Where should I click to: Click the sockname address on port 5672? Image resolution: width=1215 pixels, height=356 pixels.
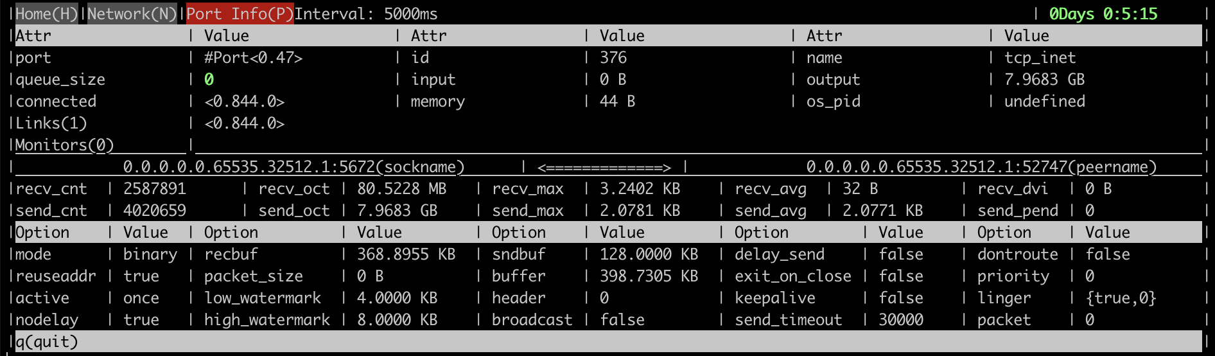point(293,167)
